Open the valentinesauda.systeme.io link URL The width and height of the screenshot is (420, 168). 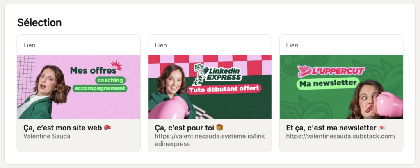click(210, 140)
